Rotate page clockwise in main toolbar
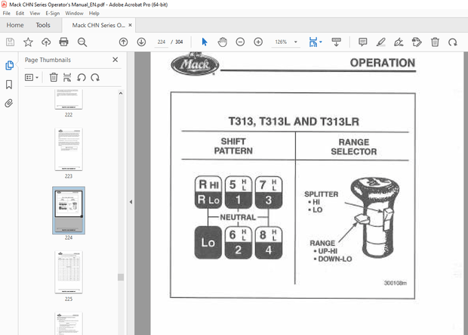468x335 pixels. pyautogui.click(x=452, y=42)
